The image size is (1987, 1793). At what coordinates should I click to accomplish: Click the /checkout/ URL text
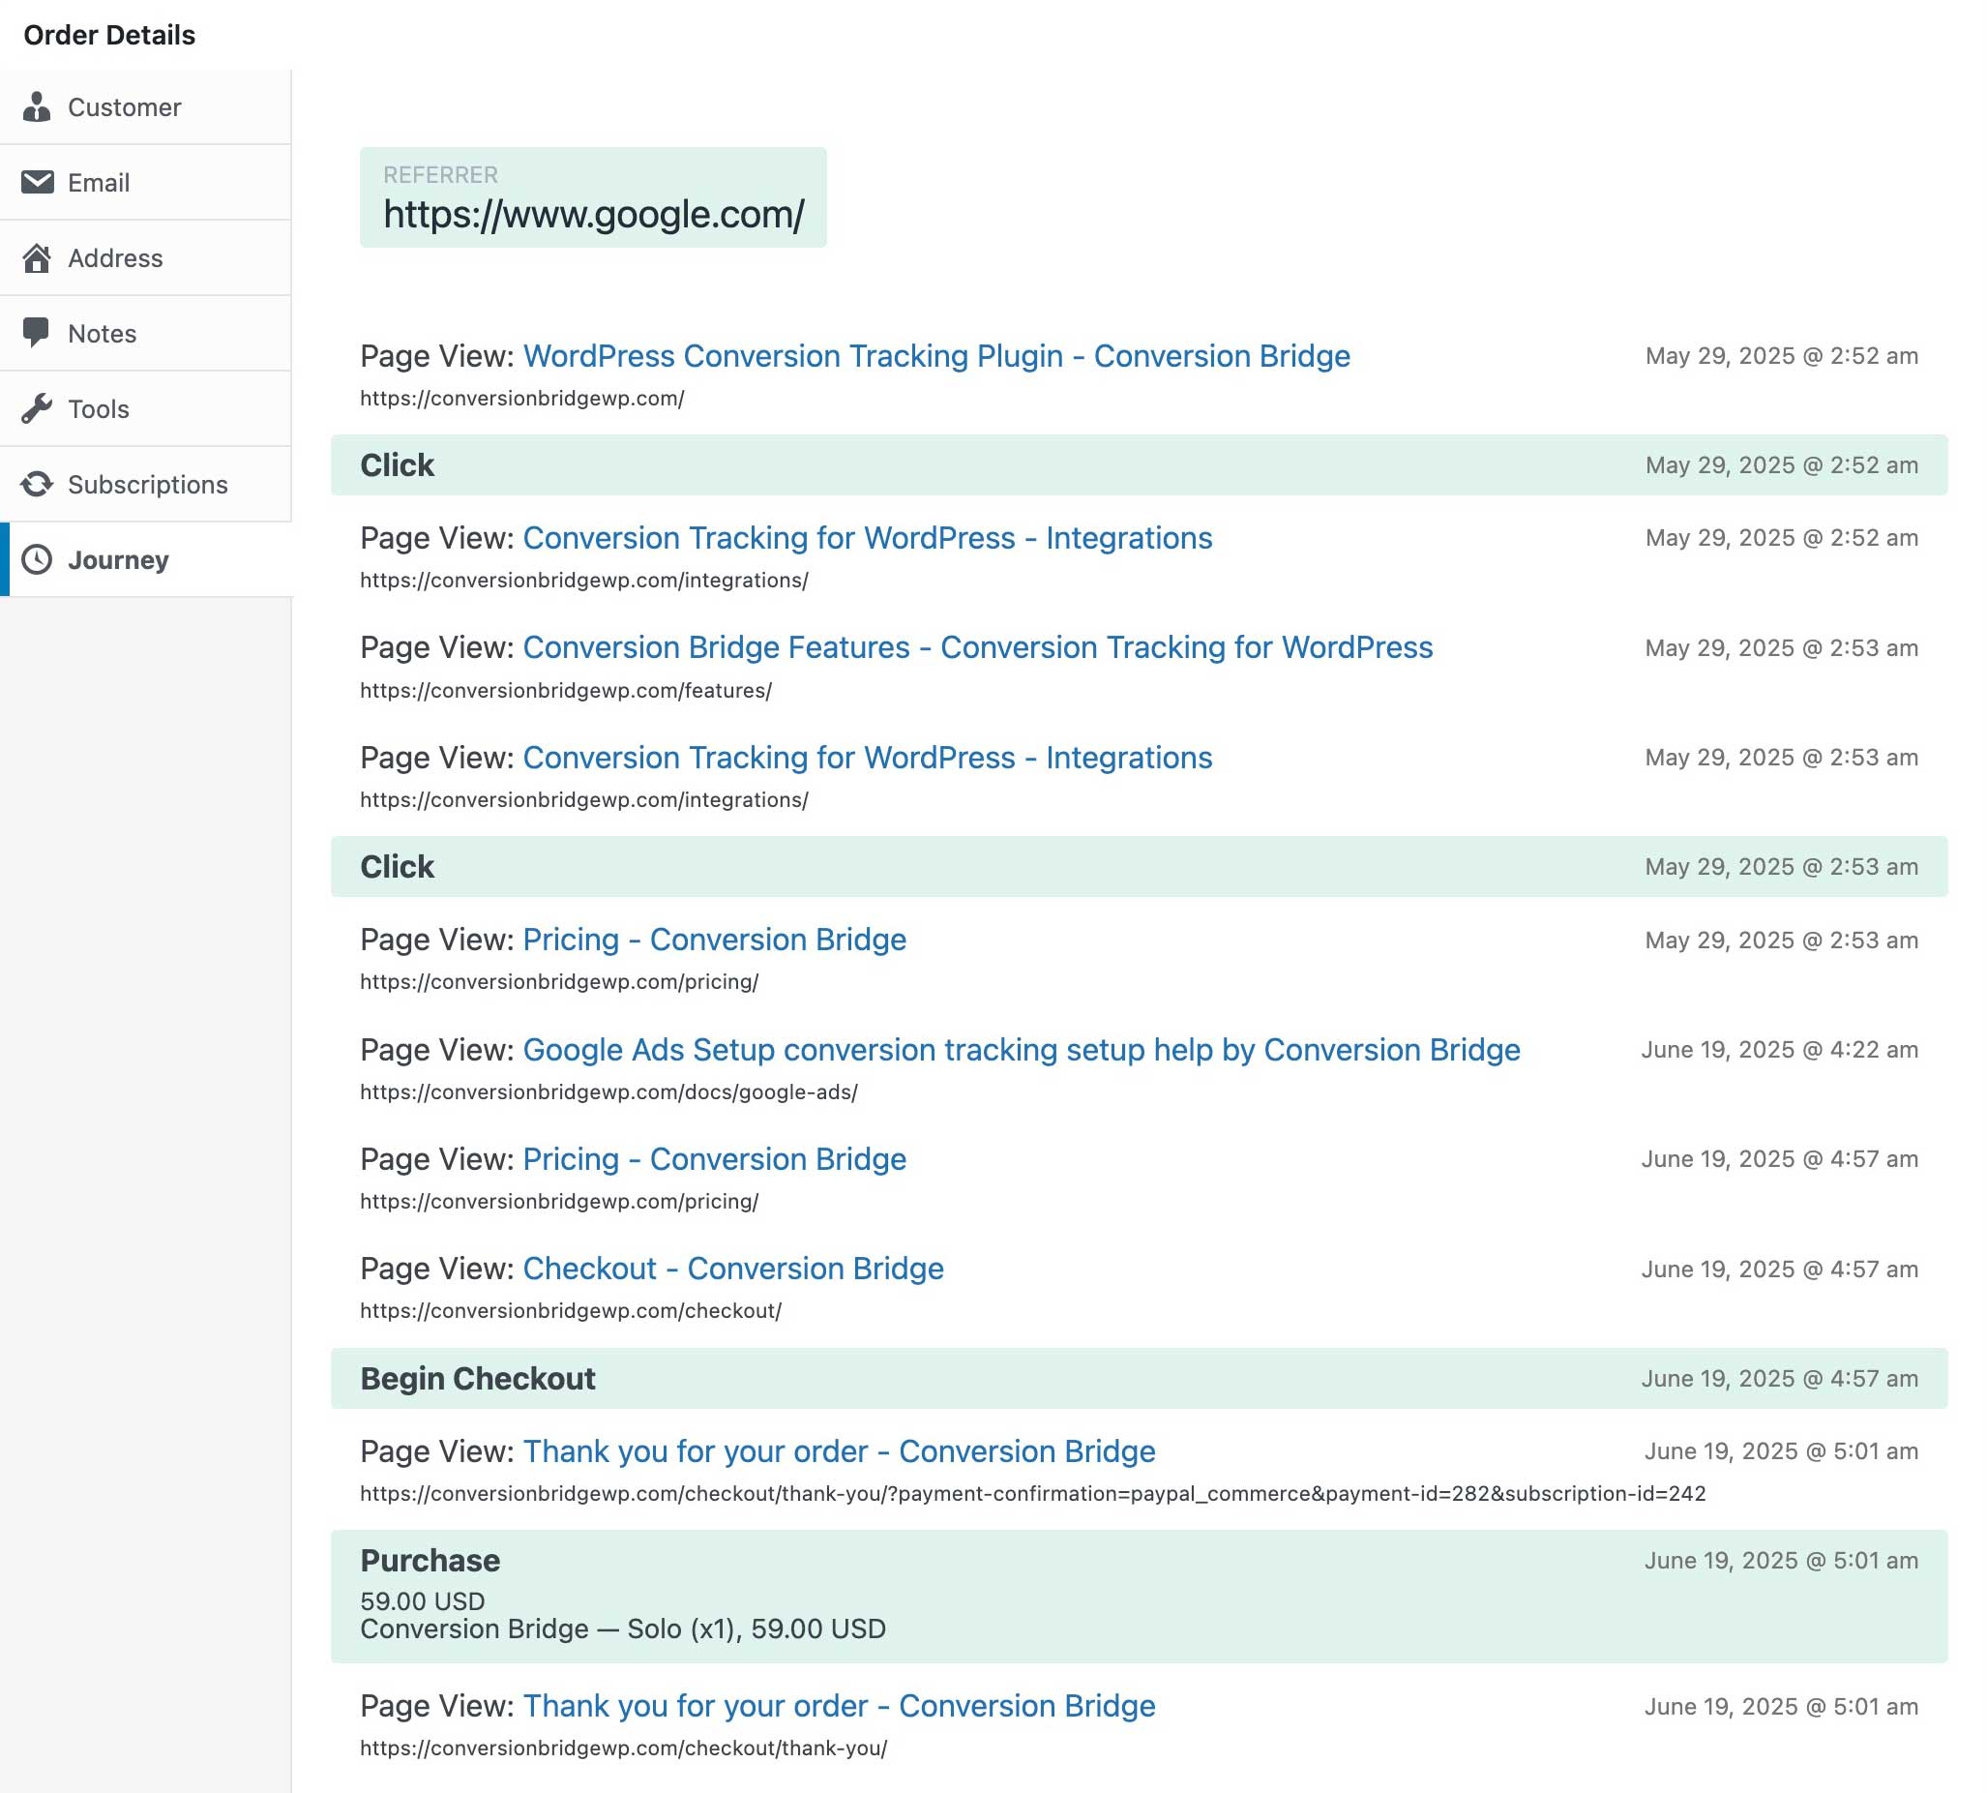click(571, 1310)
